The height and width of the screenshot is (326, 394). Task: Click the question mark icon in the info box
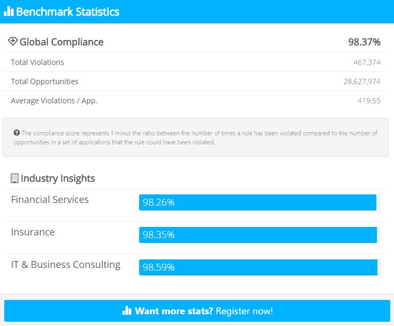point(17,133)
